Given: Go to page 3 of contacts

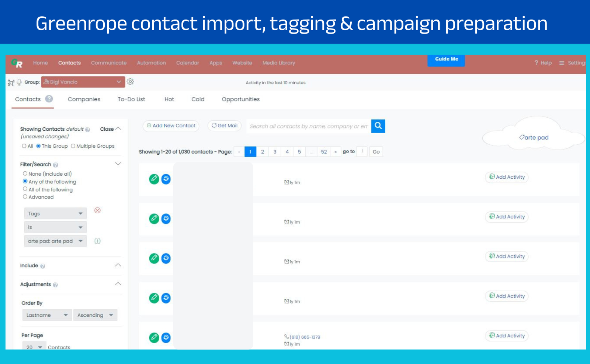Looking at the screenshot, I should click(275, 152).
